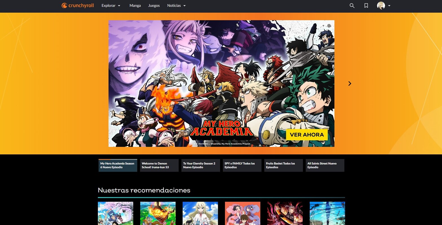Switch to the SPY x FAMILY carousel tab
Screen dimensions: 442x225
tap(242, 165)
